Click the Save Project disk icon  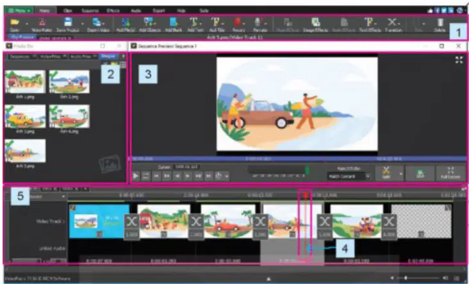(68, 22)
